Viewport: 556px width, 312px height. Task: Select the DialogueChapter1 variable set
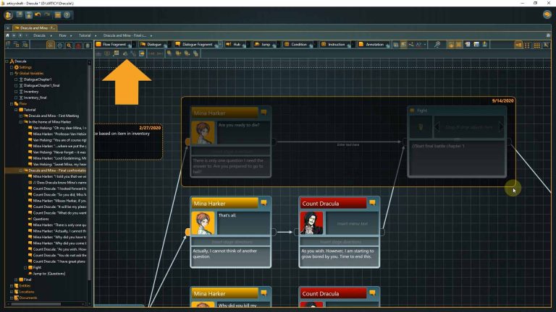[38, 79]
